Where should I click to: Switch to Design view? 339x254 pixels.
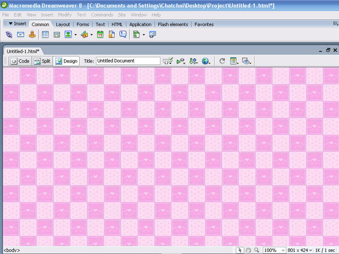point(66,61)
